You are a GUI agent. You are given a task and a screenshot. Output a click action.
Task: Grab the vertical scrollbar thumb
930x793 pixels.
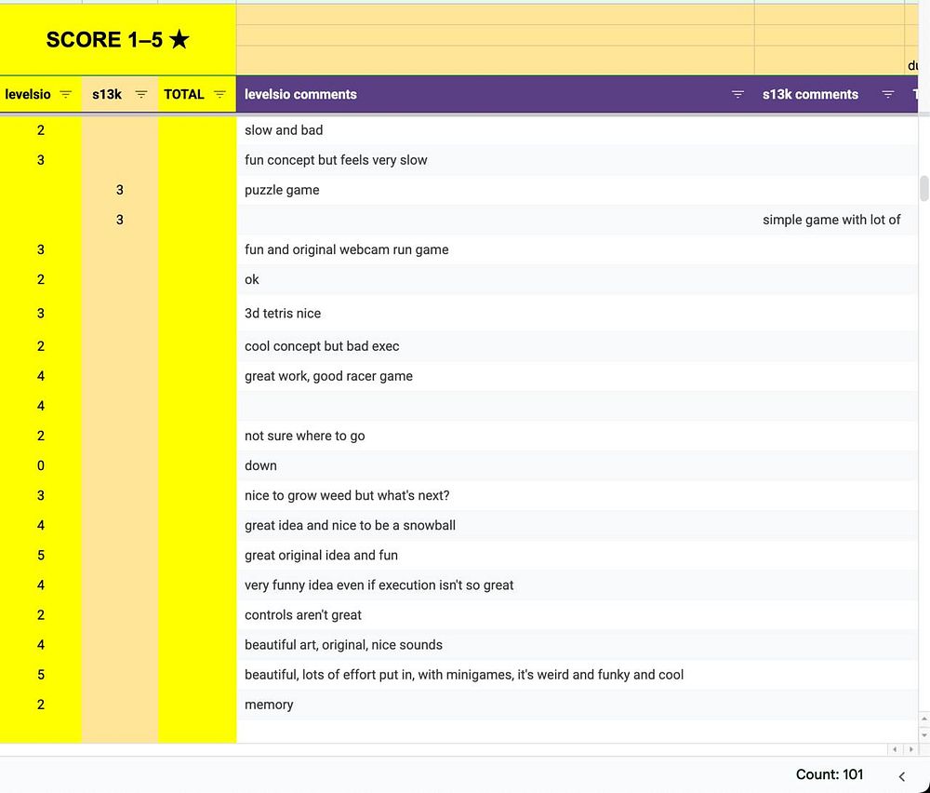pos(924,188)
